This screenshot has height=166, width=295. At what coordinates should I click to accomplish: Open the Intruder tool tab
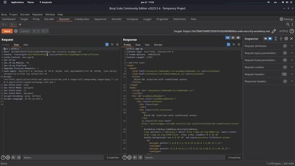point(49,19)
